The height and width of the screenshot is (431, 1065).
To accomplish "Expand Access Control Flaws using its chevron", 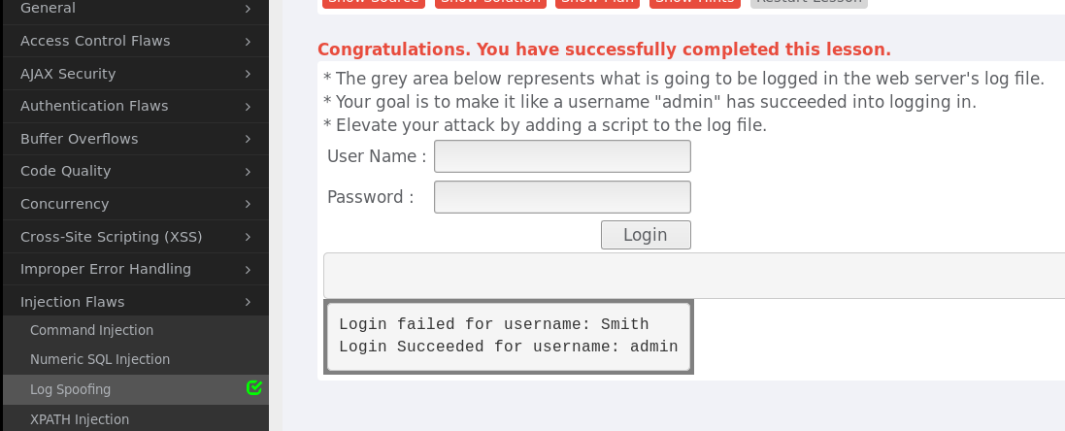I will tap(249, 41).
